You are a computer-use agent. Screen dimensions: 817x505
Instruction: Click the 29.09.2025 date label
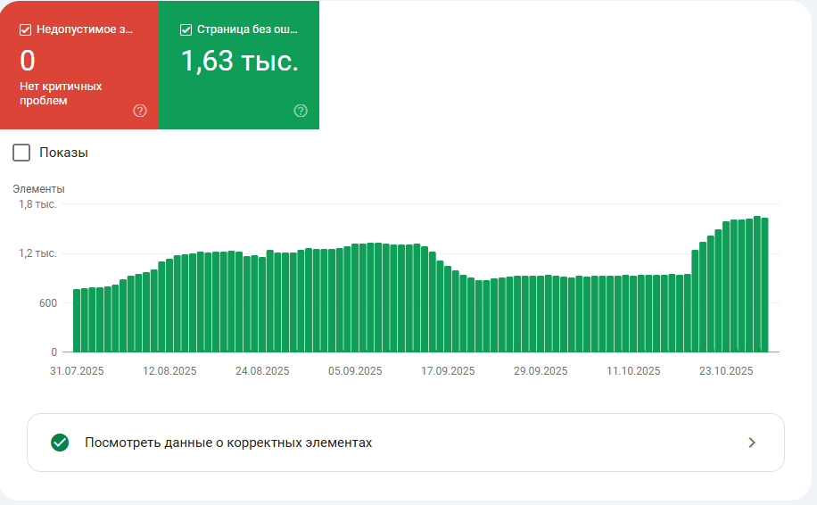[541, 371]
